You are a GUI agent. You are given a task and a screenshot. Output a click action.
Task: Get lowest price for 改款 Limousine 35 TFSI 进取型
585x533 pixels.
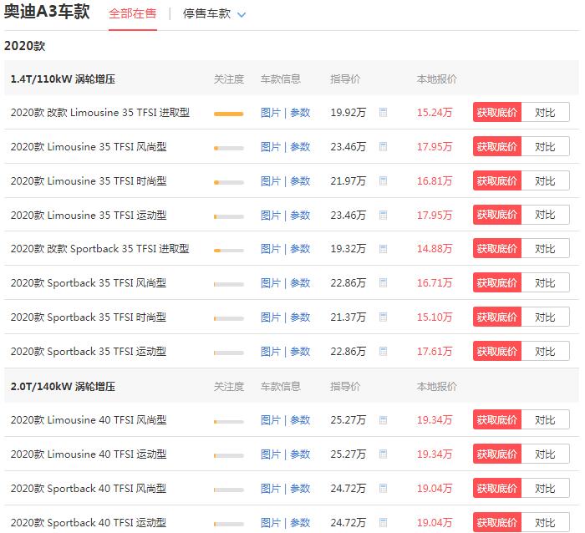(497, 112)
